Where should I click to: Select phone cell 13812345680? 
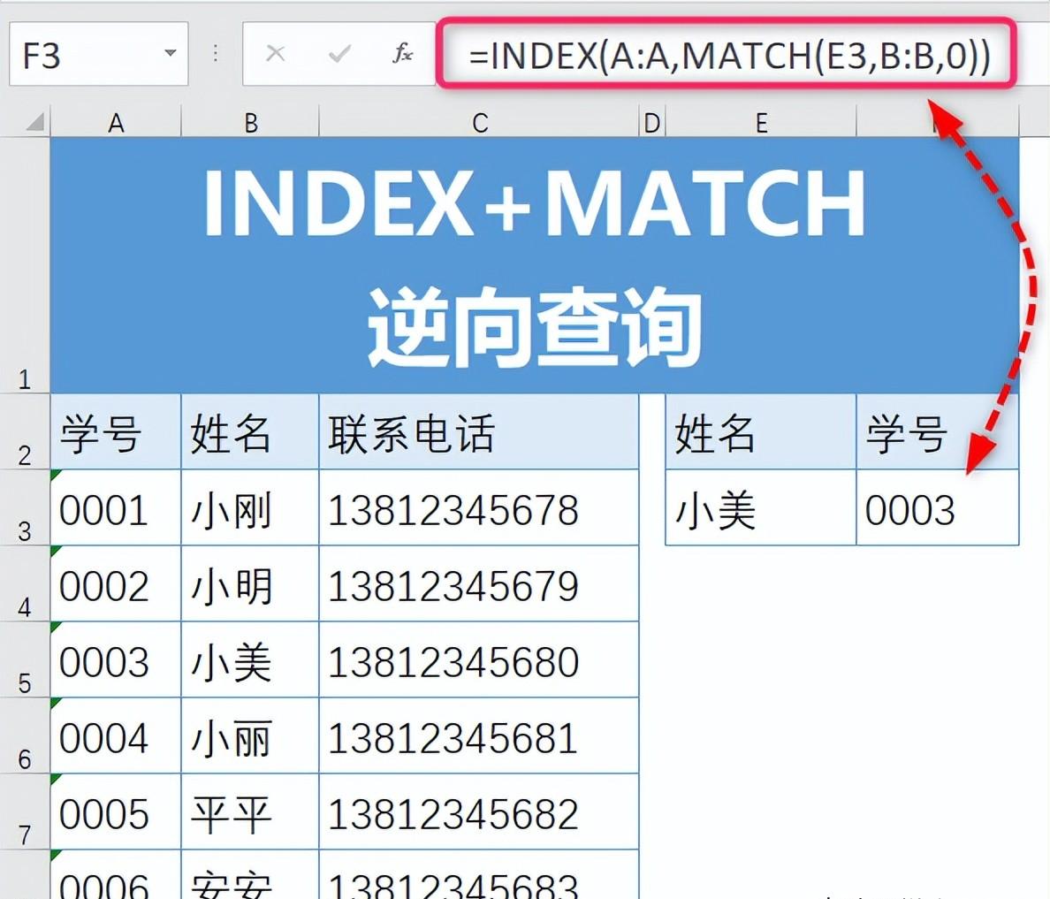coord(479,659)
